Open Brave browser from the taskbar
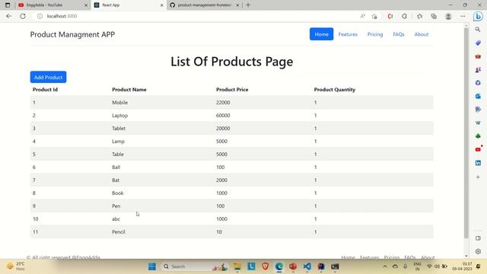The image size is (487, 274). click(265, 266)
